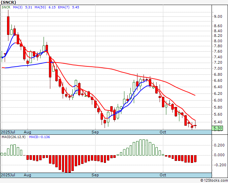Click Sep on MACD date axis

pyautogui.click(x=95, y=175)
